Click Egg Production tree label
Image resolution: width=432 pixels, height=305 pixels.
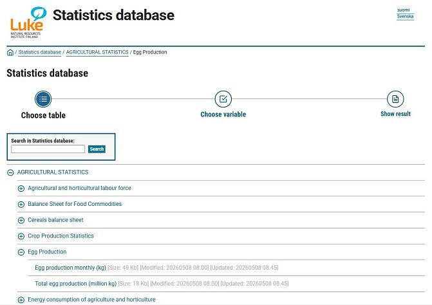click(47, 252)
